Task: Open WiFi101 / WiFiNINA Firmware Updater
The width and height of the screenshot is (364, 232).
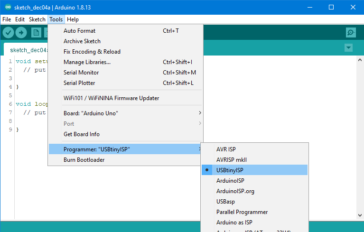Action: click(x=125, y=98)
